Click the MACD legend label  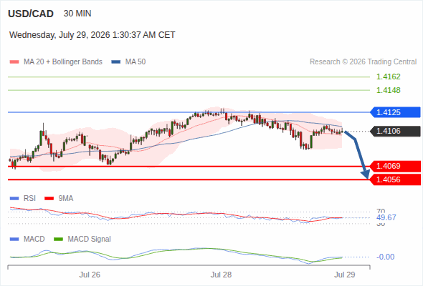point(34,240)
